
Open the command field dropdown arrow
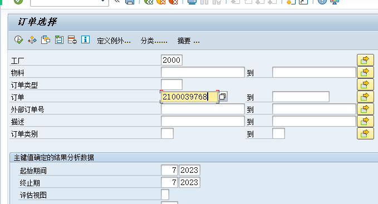click(x=103, y=1)
